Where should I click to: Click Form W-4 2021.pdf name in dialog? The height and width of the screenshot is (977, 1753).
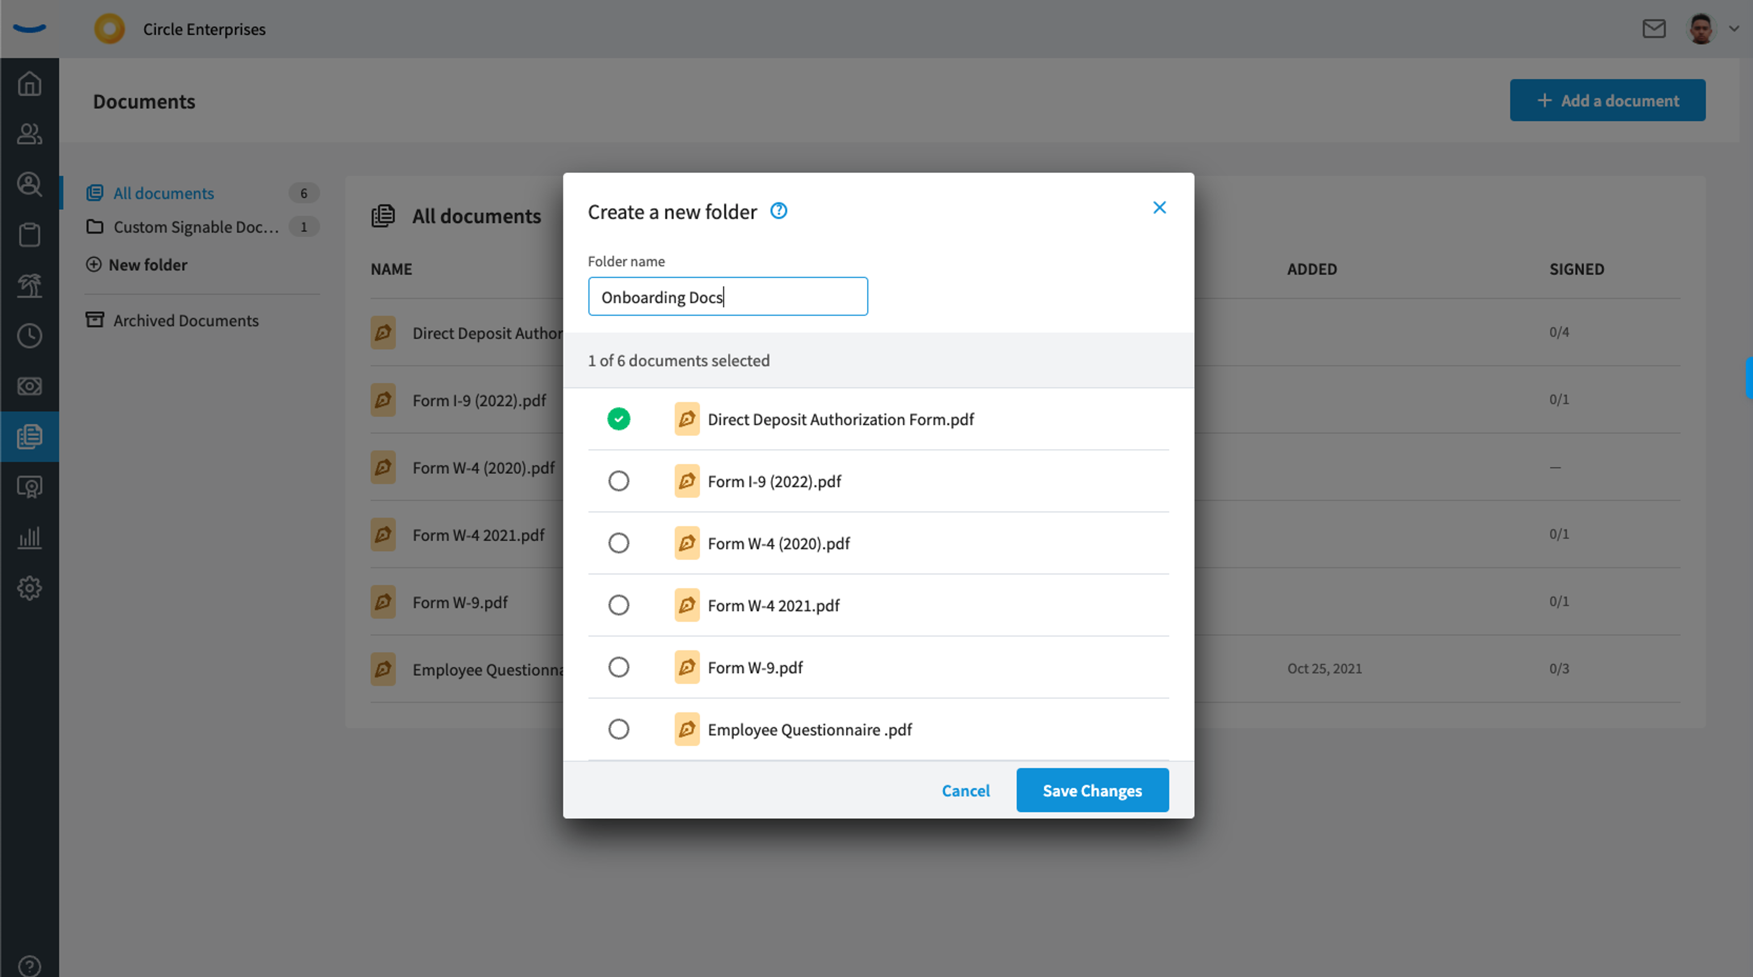[x=774, y=606]
